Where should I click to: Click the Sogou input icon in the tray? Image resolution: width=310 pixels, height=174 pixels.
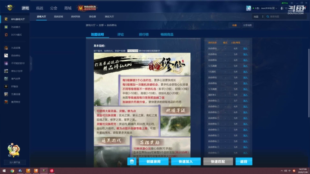pyautogui.click(x=294, y=171)
